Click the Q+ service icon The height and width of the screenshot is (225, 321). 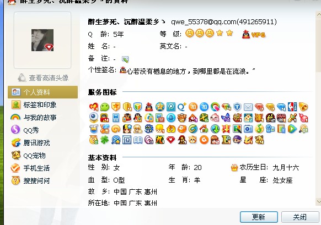[182, 107]
